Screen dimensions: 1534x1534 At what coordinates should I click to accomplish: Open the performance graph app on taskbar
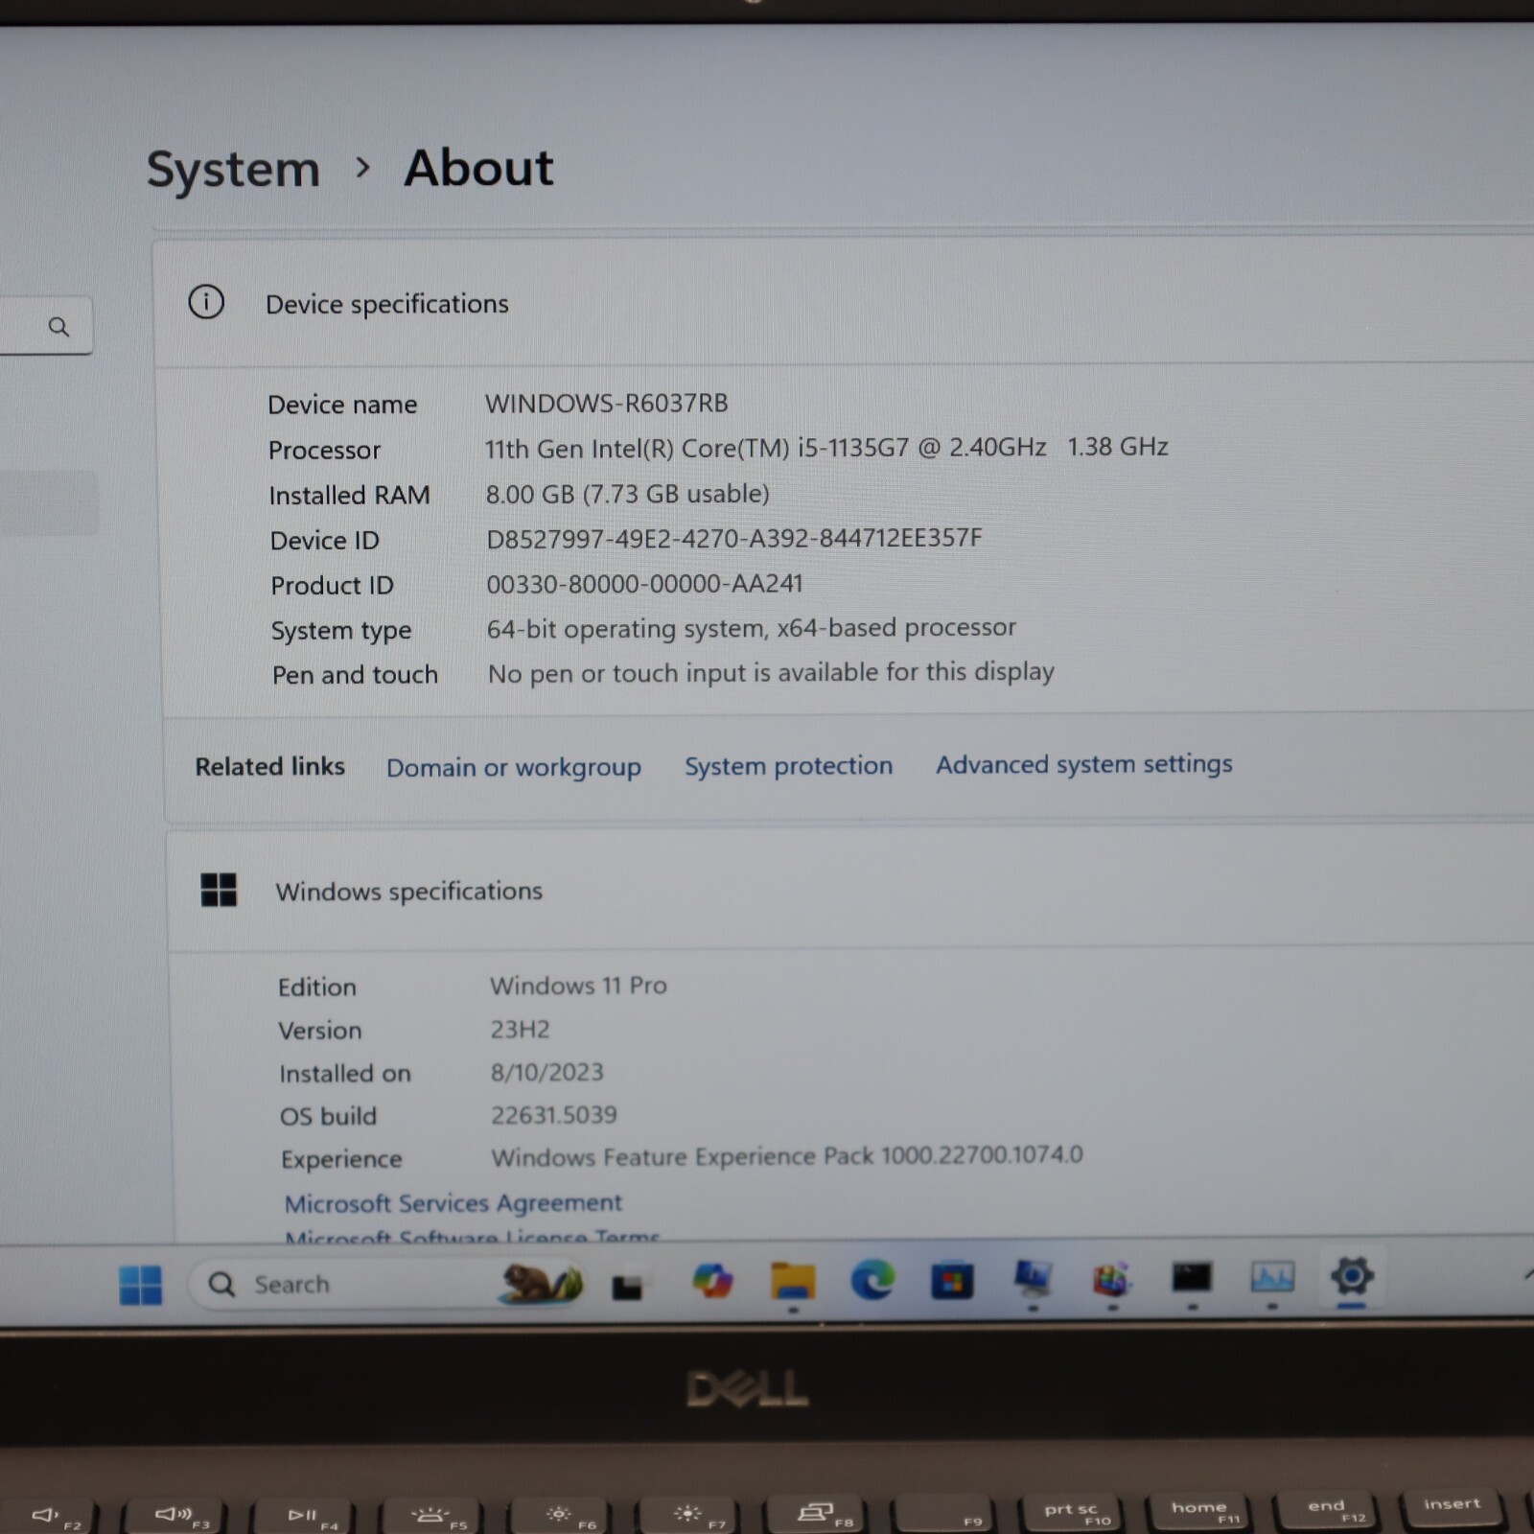coord(1272,1277)
